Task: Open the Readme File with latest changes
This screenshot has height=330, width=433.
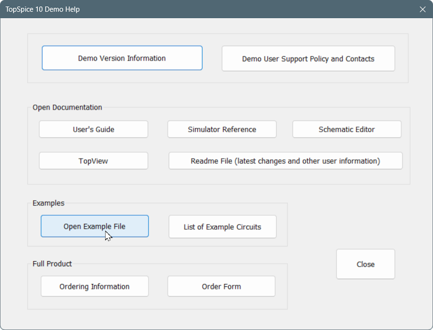Action: pyautogui.click(x=285, y=161)
